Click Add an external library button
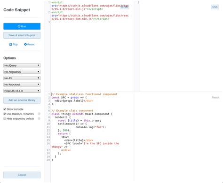Viewport: 223px width, 183px height. tap(22, 100)
